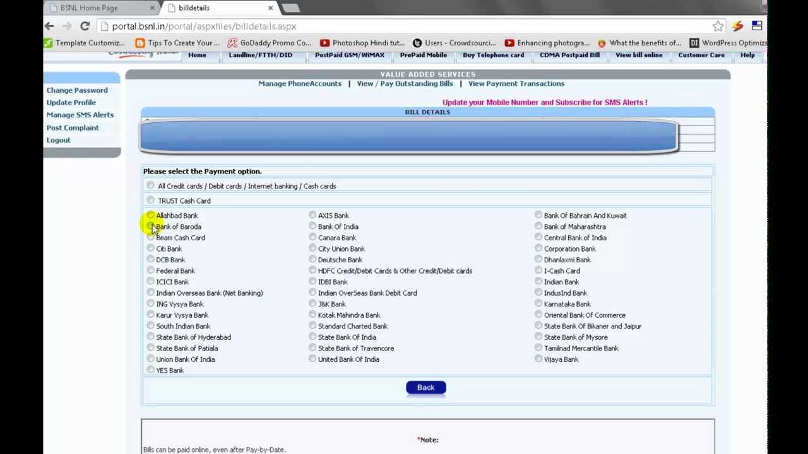Close the billdetails tab
This screenshot has height=454, width=808.
270,8
